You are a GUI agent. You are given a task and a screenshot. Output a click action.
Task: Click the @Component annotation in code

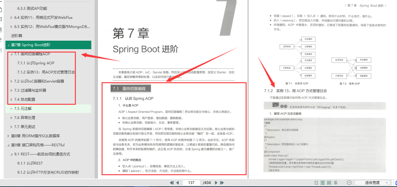(272, 152)
